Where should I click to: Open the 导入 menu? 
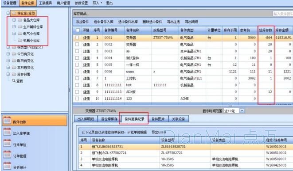tap(98, 3)
